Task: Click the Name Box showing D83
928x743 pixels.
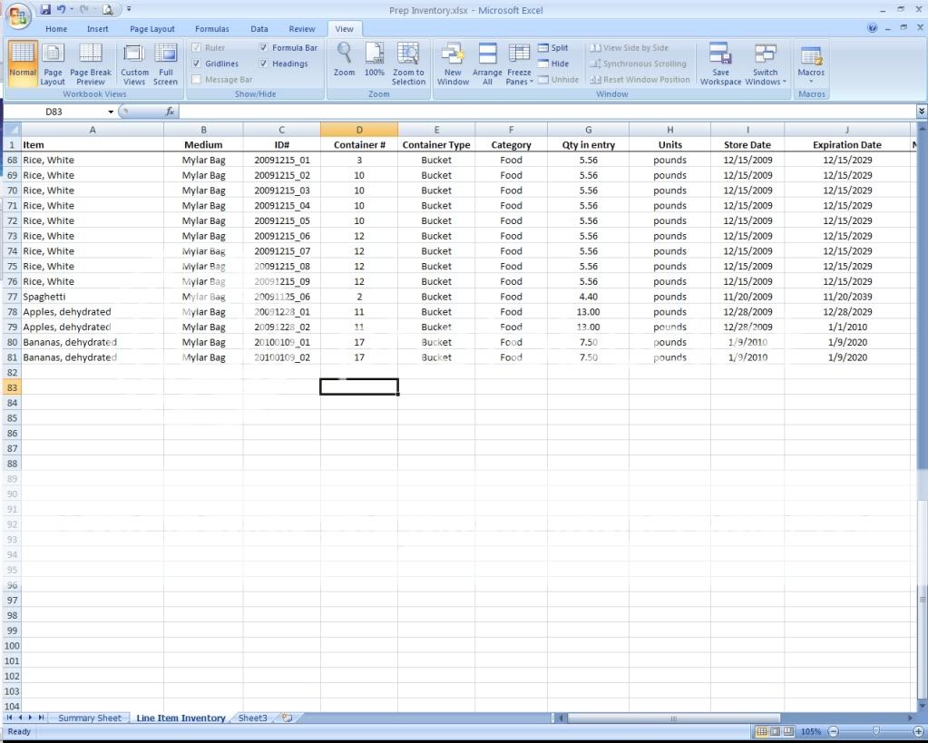Action: tap(54, 112)
